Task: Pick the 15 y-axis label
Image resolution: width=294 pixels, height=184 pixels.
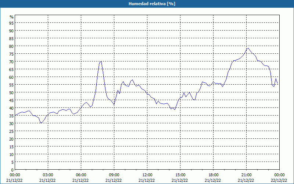Action: (11, 146)
